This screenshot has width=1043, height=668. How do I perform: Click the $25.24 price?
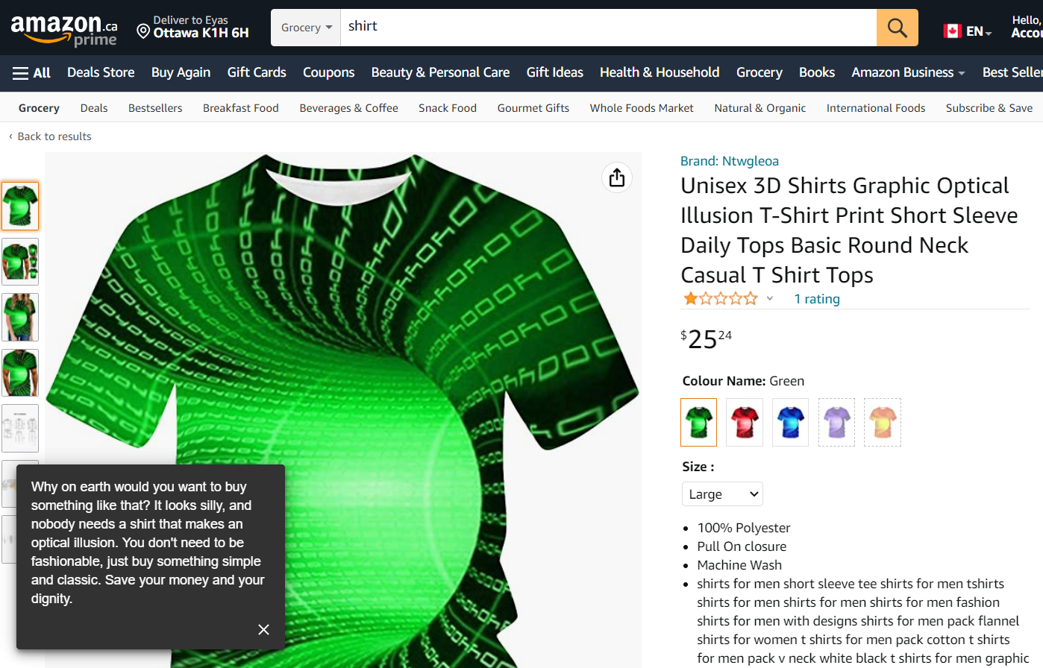pyautogui.click(x=706, y=338)
